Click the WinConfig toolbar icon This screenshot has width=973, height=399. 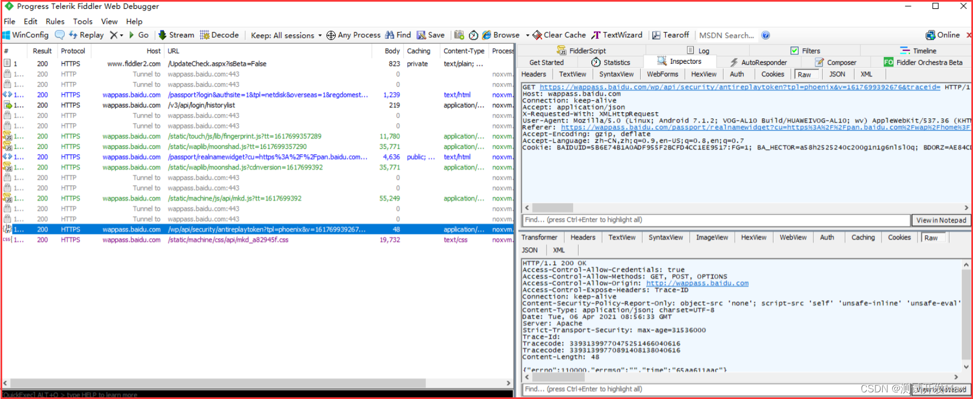point(25,35)
